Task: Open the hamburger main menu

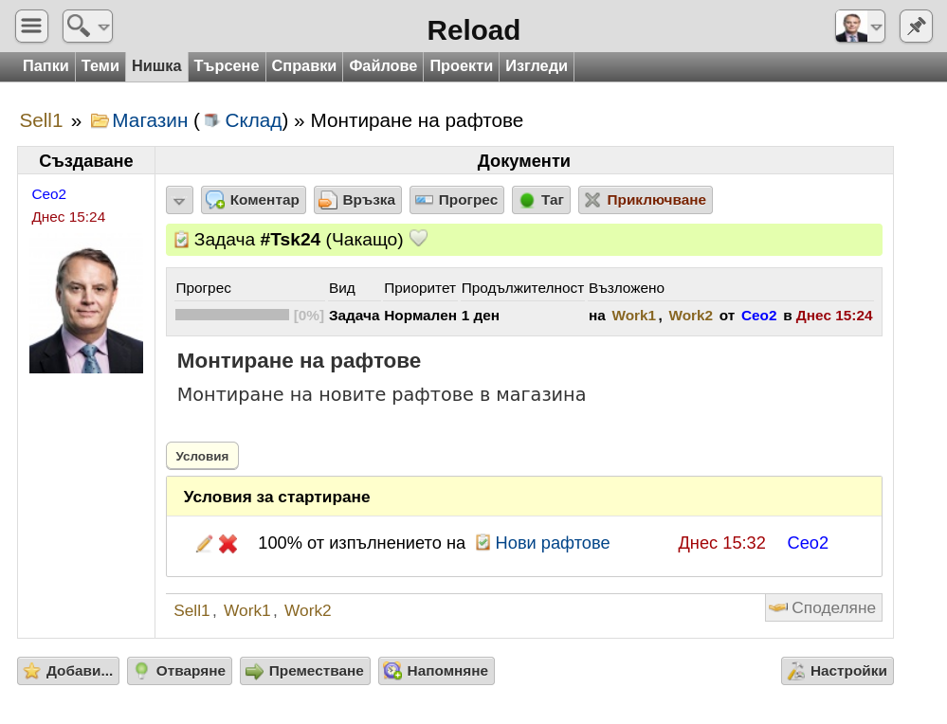Action: coord(31,26)
